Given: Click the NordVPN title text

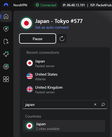Looking at the screenshot, I should (20, 5).
